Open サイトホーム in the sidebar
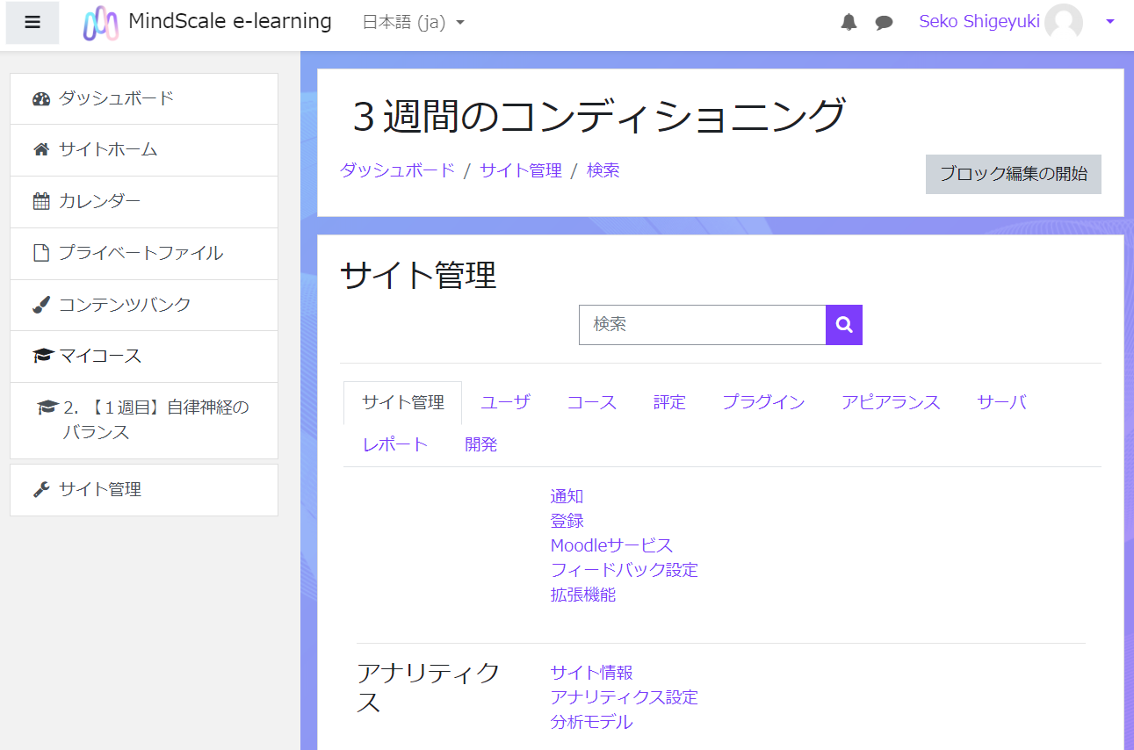Screen dimensions: 1134x750 pyautogui.click(x=144, y=149)
